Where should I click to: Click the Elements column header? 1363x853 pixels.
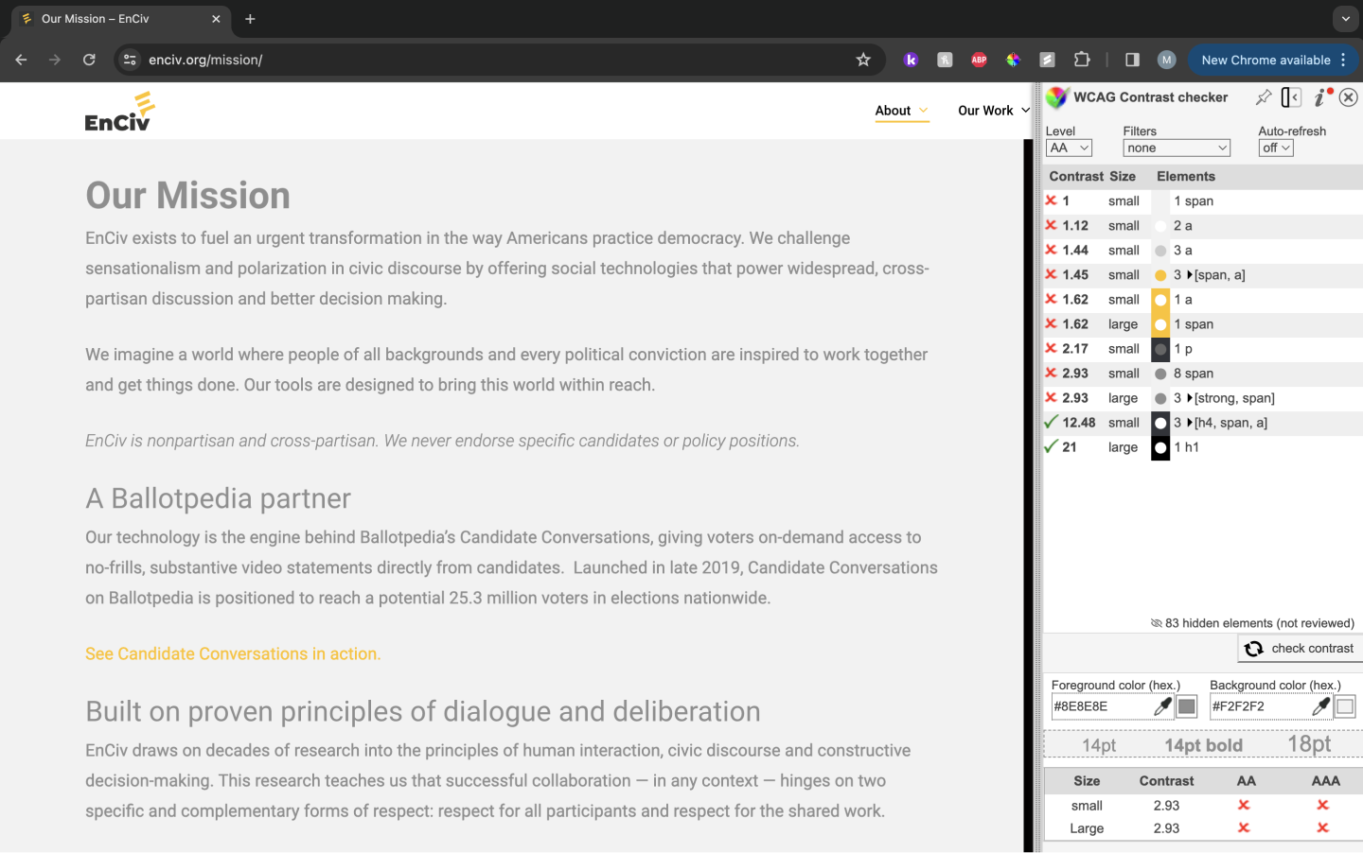1186,177
